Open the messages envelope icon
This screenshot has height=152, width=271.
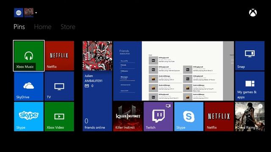(87, 86)
